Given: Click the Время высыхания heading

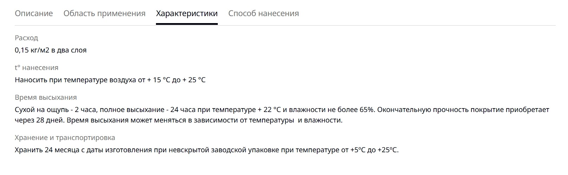Looking at the screenshot, I should (x=46, y=97).
